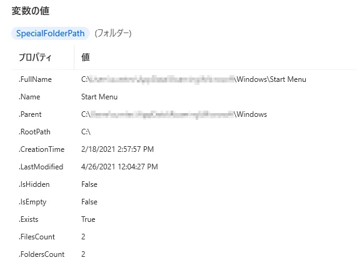Click the Start Menu value for .Name
The image size is (357, 265).
point(99,97)
